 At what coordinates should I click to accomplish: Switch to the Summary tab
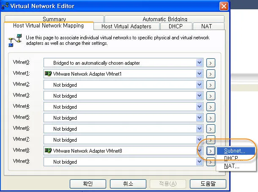pyautogui.click(x=54, y=19)
